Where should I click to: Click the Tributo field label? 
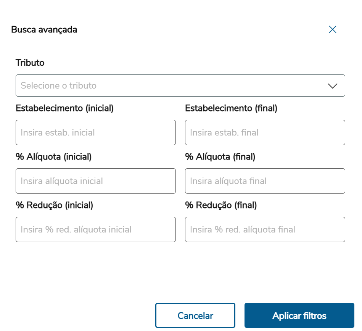(x=30, y=63)
